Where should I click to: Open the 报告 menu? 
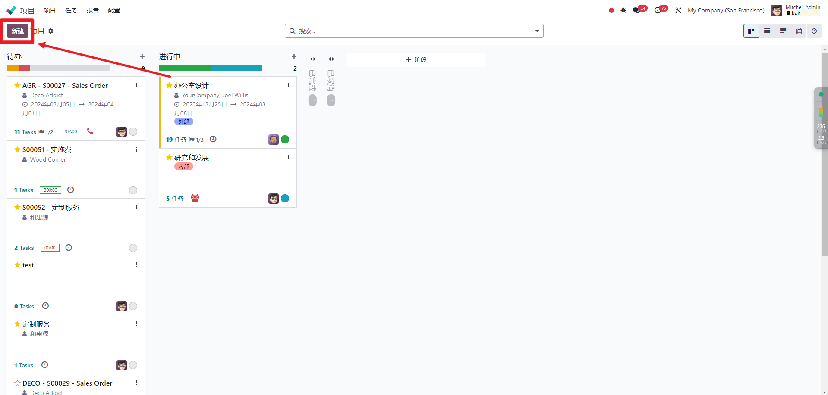tap(92, 10)
